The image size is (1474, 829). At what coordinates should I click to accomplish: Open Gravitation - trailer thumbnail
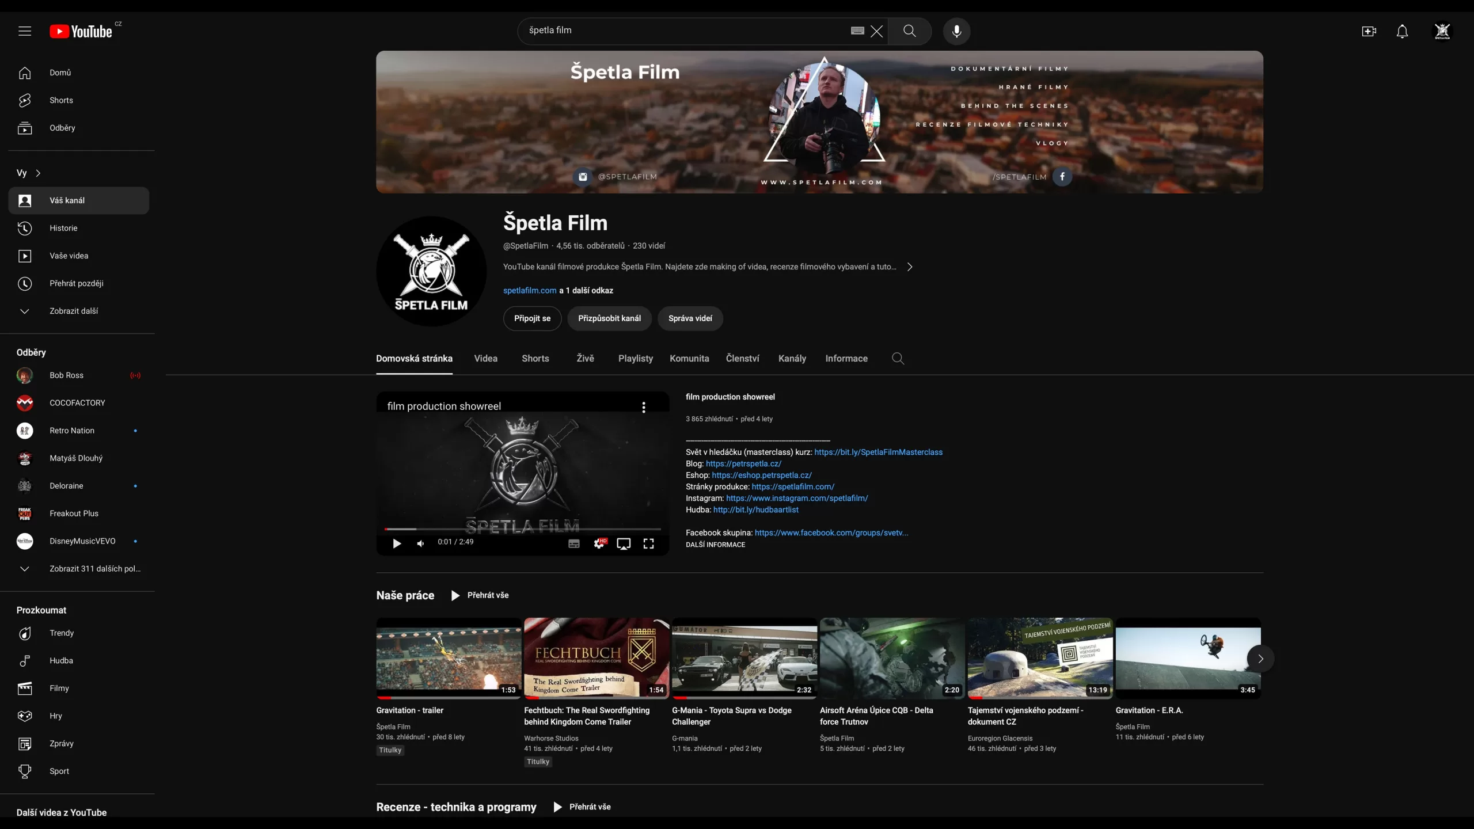[449, 659]
